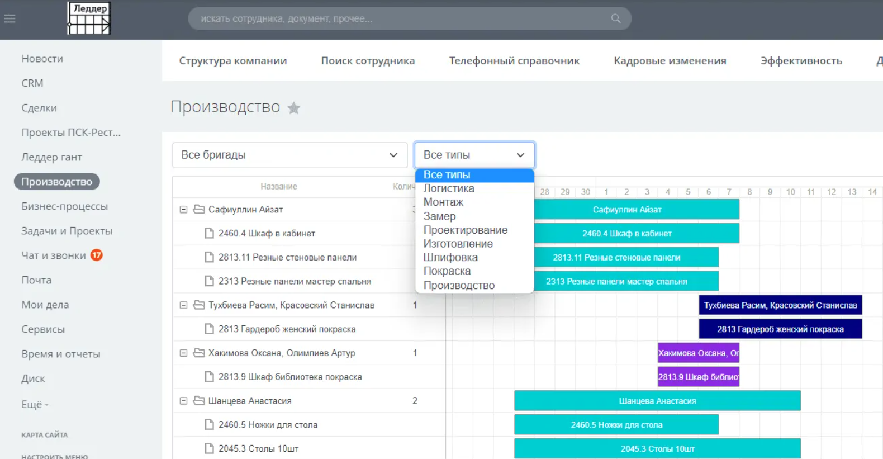Choose Покраска from the type list

[447, 271]
